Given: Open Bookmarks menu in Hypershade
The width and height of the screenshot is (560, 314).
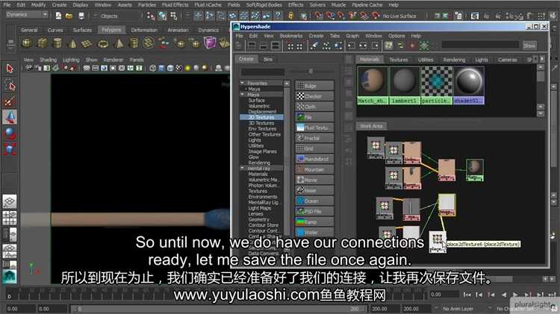Looking at the screenshot, I should 291,36.
